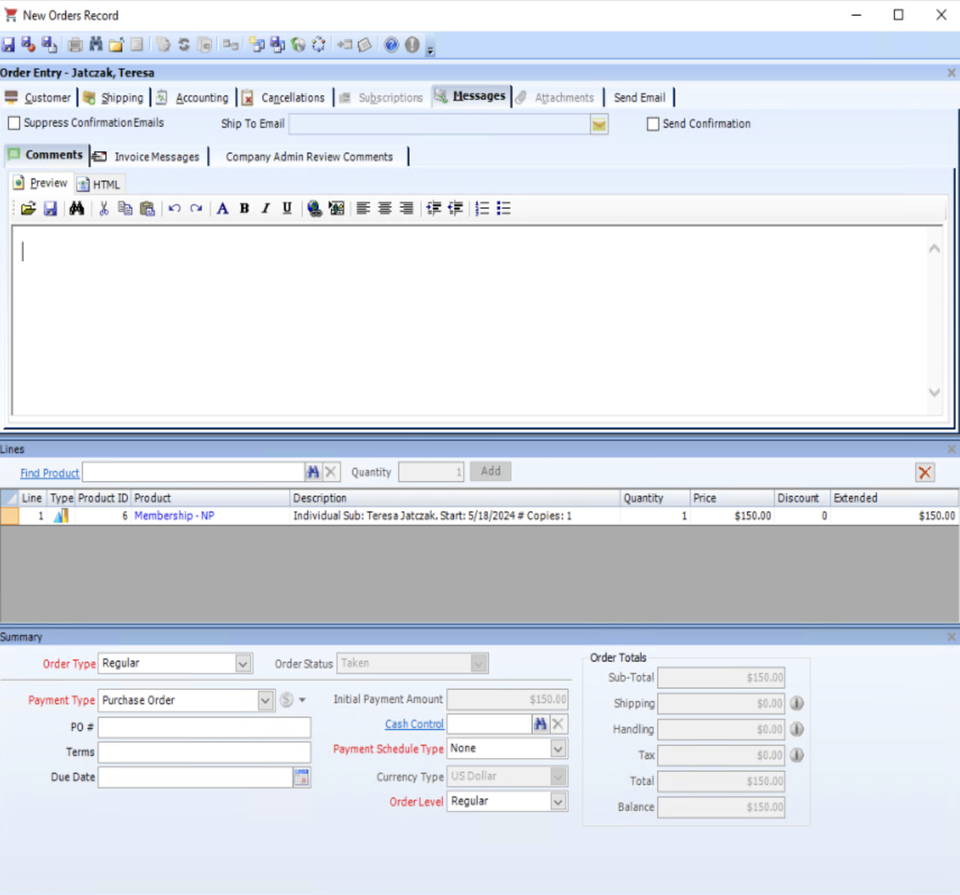Image resolution: width=960 pixels, height=895 pixels.
Task: Insert a numbered list in comments
Action: [x=482, y=209]
